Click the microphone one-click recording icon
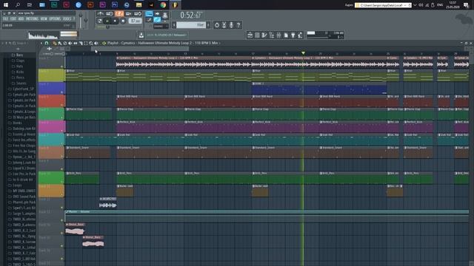This screenshot has height=266, width=474. click(x=231, y=25)
